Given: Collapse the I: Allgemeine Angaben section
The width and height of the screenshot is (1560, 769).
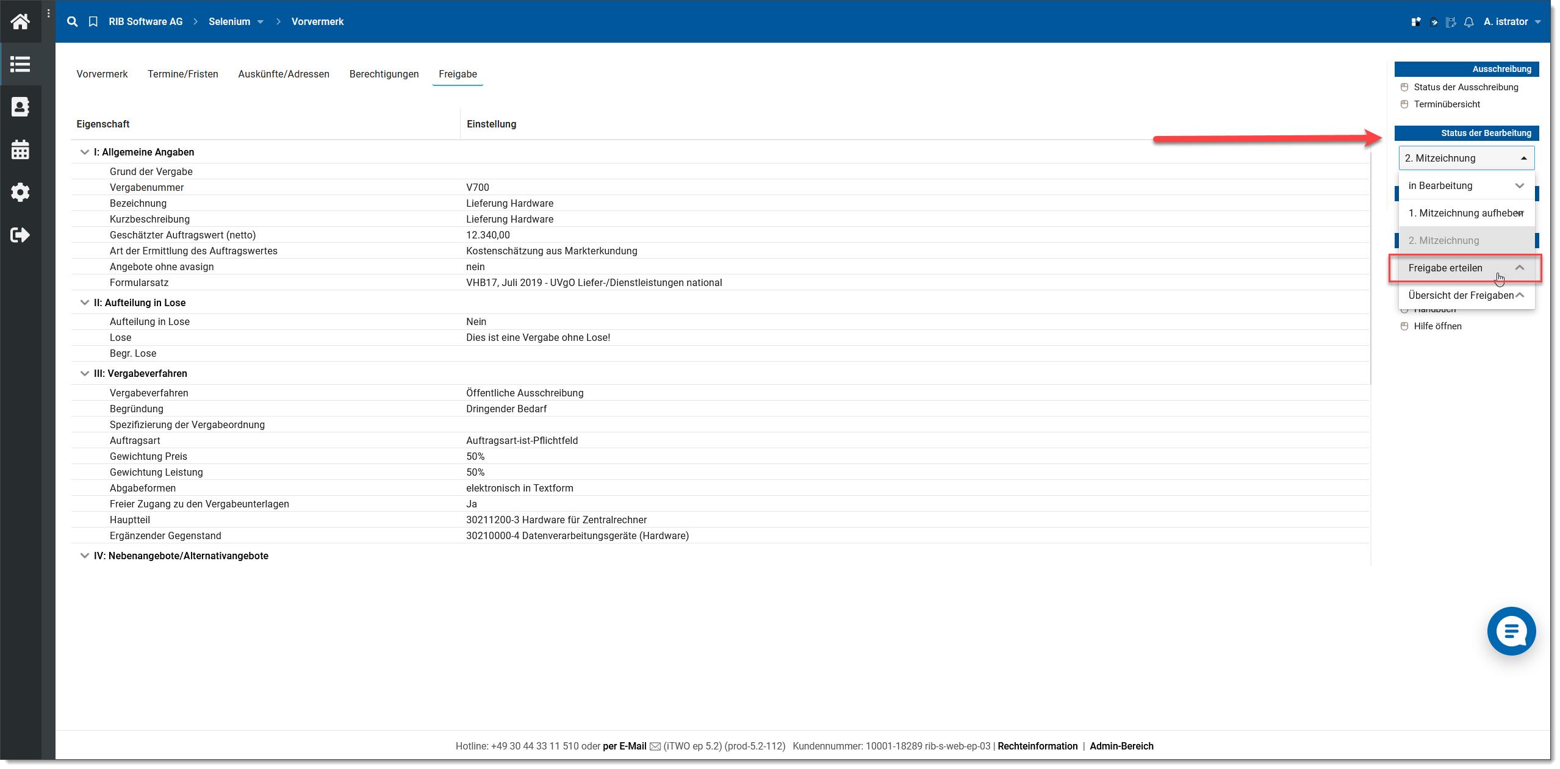Looking at the screenshot, I should pyautogui.click(x=84, y=152).
